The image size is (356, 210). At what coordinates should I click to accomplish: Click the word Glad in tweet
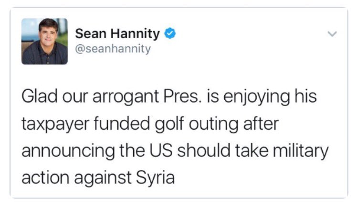coord(40,96)
